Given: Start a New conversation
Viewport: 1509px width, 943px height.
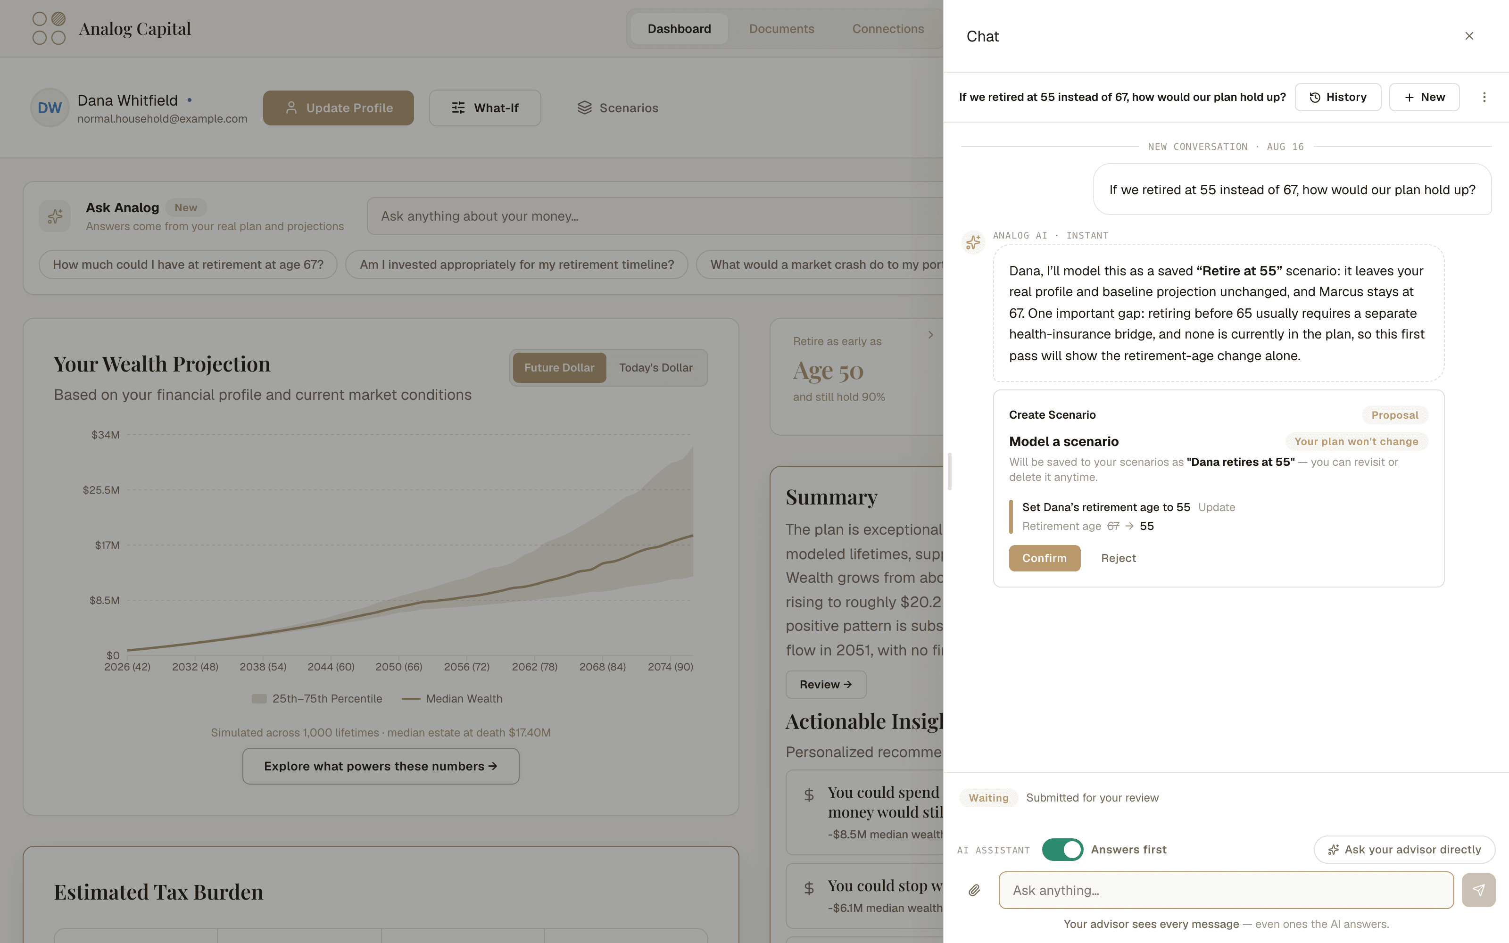Looking at the screenshot, I should tap(1424, 97).
